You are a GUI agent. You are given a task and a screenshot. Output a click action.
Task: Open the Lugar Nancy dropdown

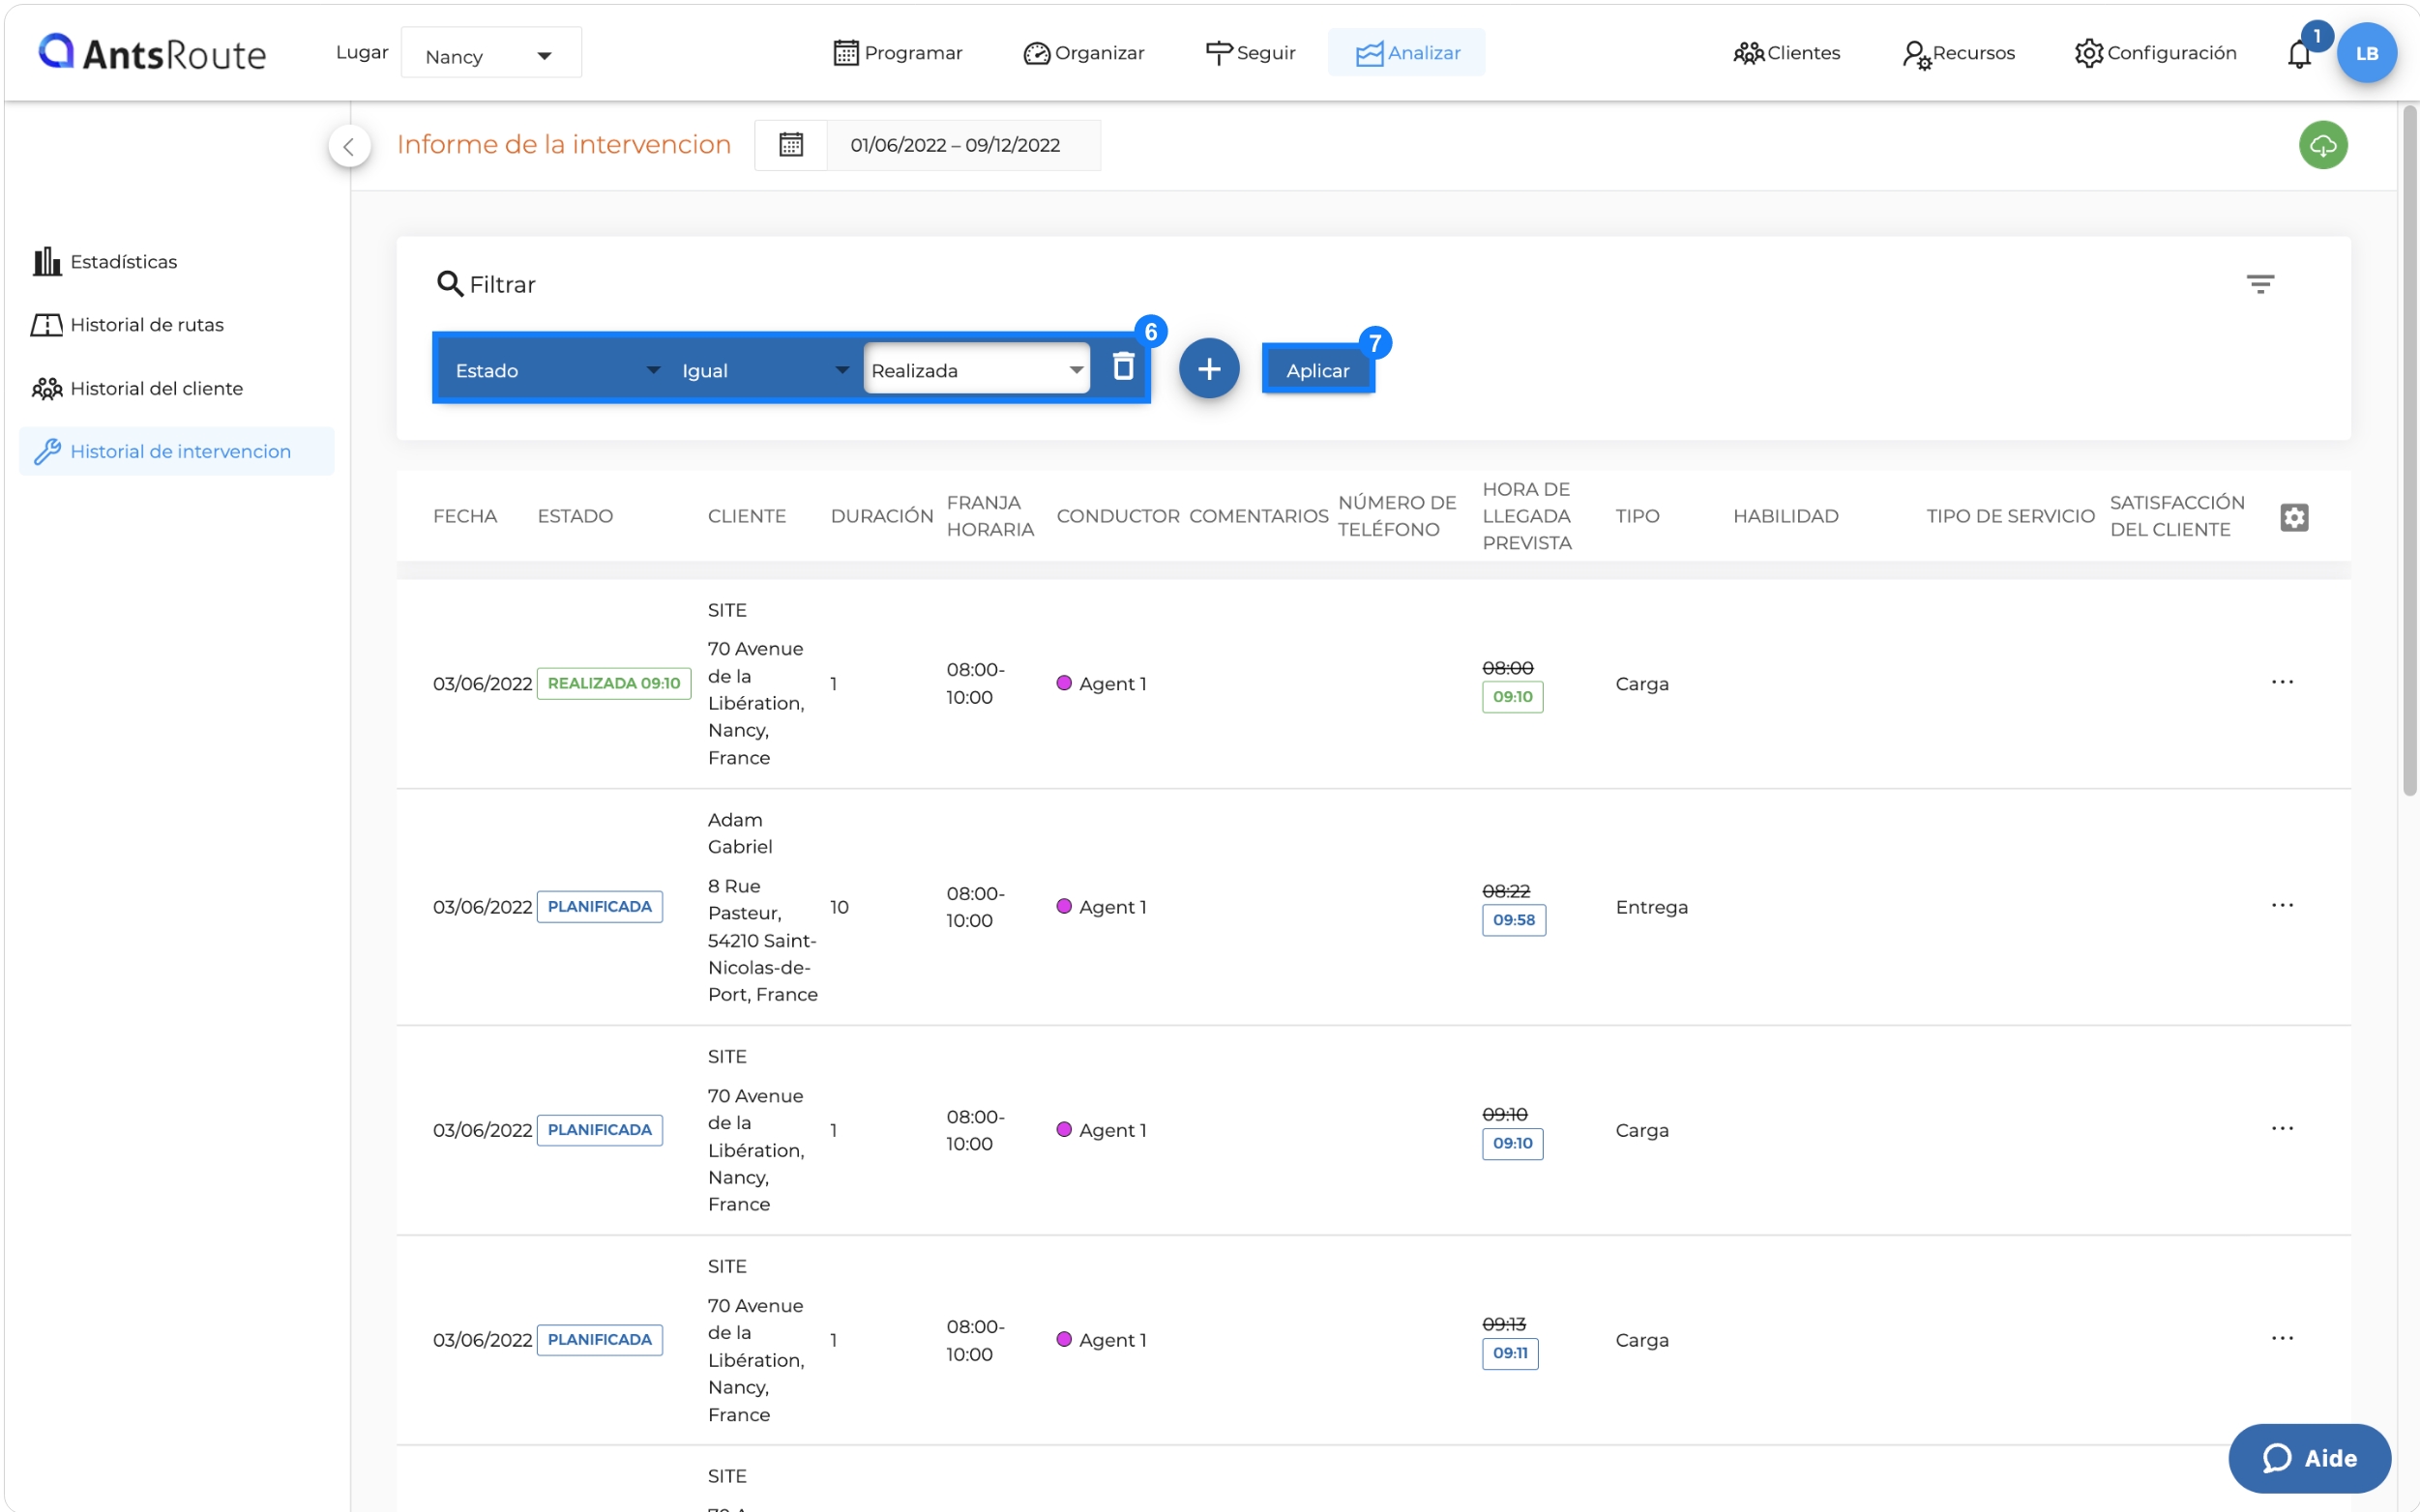(x=490, y=54)
